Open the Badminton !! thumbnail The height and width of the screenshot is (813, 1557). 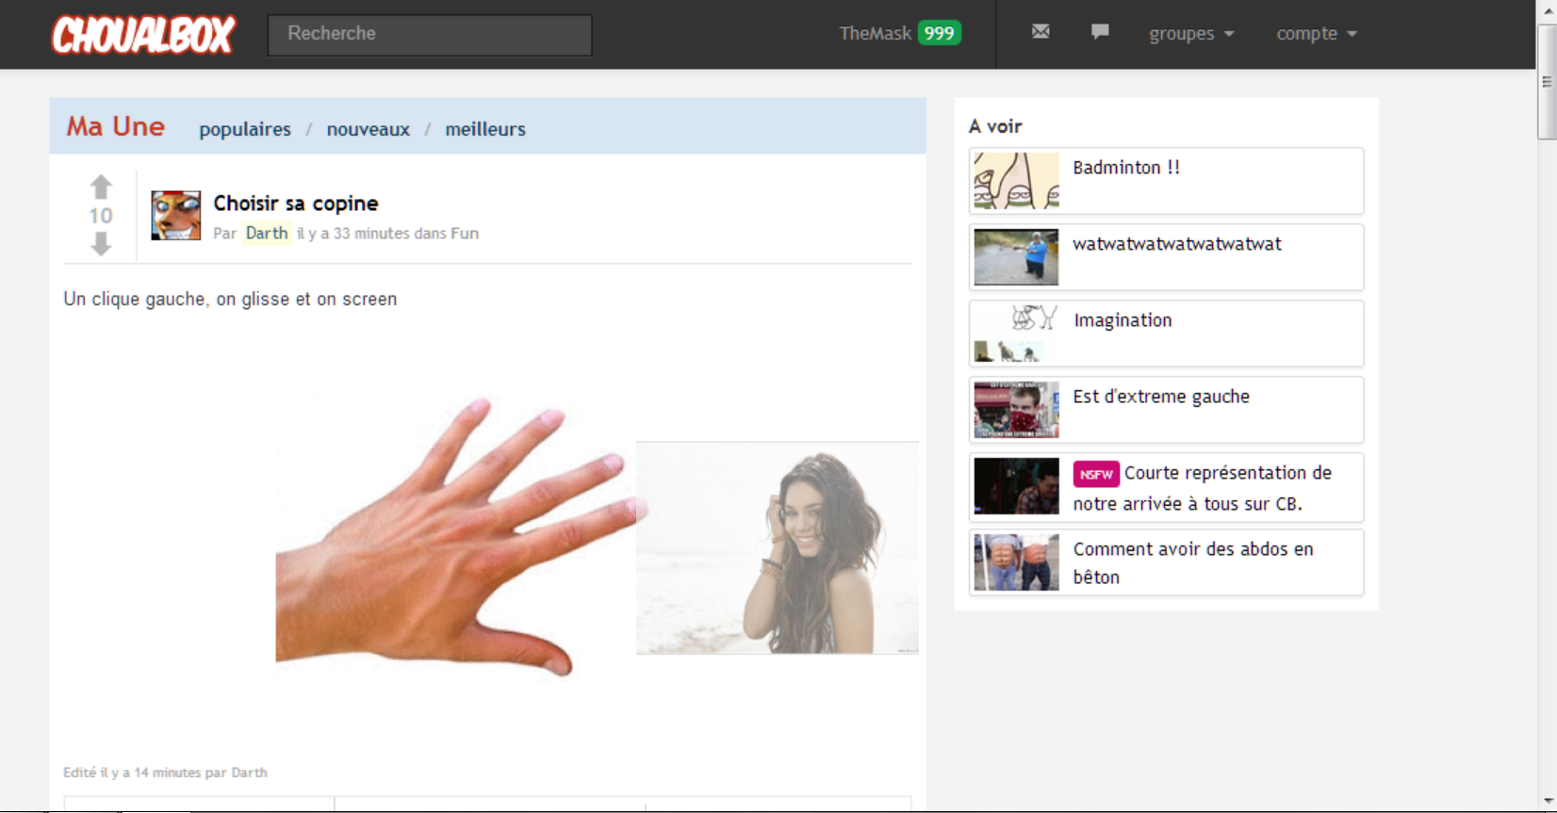tap(1016, 181)
